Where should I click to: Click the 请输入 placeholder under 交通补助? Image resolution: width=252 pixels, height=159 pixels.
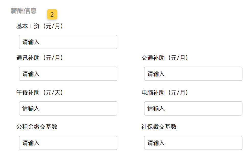pyautogui.click(x=156, y=74)
